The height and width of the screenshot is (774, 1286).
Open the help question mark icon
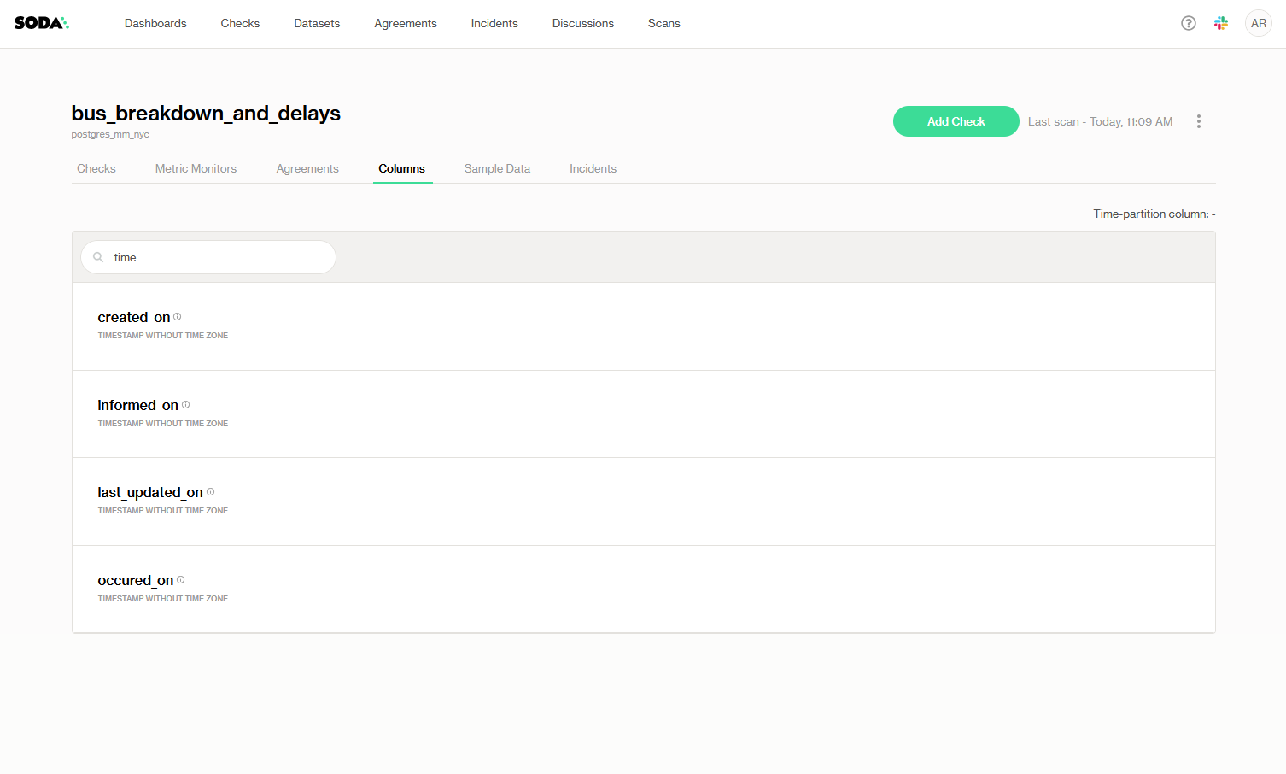(1188, 23)
